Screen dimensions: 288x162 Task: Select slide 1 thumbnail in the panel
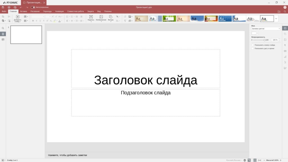(26, 35)
